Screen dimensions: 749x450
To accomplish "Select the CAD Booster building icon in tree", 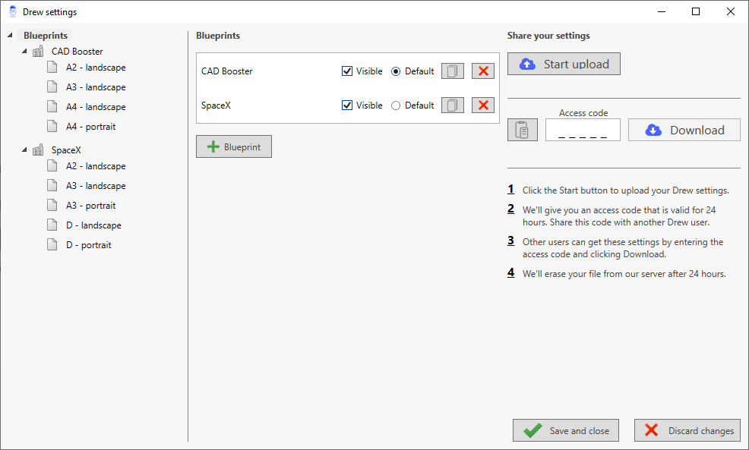I will 38,52.
